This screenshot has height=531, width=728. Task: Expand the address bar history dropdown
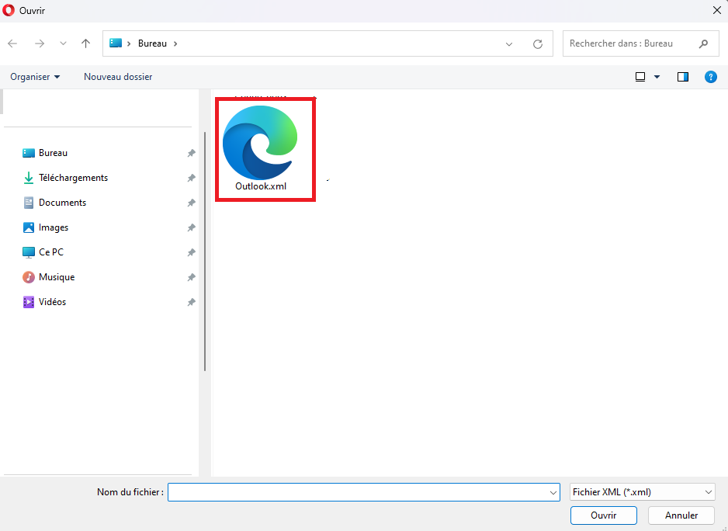coord(509,44)
